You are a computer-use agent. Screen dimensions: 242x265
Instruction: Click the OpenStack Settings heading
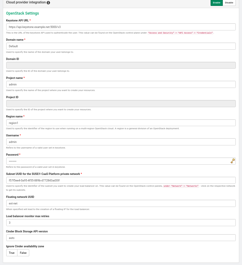pyautogui.click(x=22, y=13)
